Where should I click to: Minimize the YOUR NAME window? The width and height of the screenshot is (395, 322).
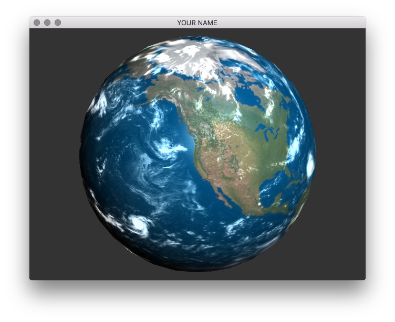pyautogui.click(x=47, y=23)
